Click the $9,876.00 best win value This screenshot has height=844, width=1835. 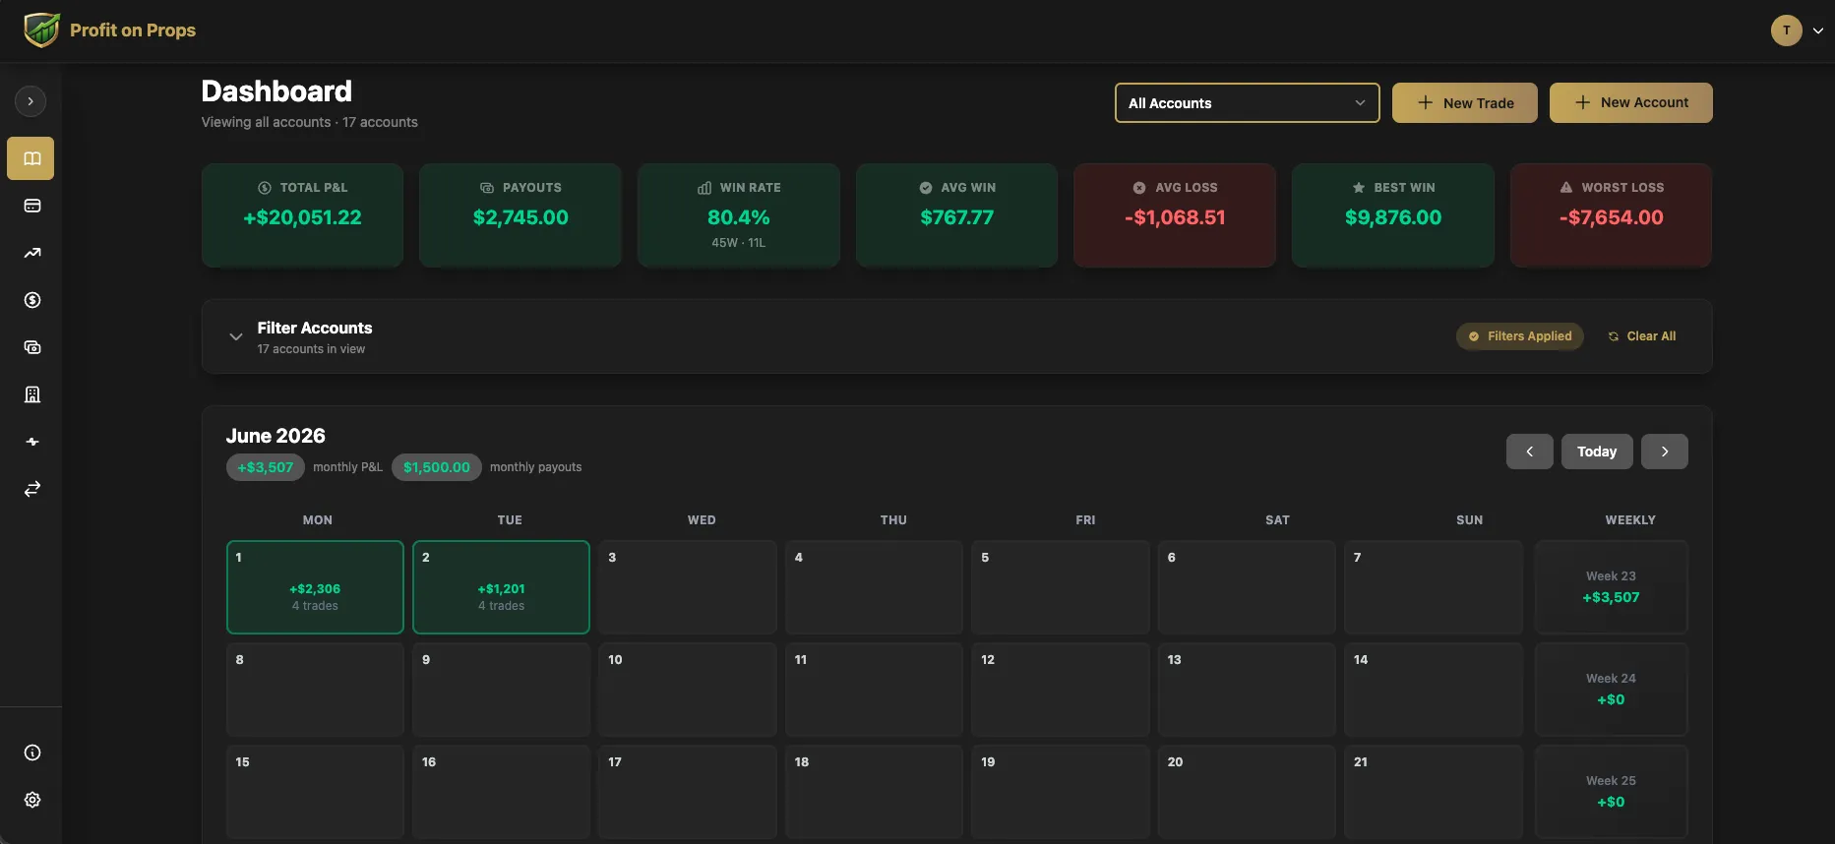pos(1393,217)
